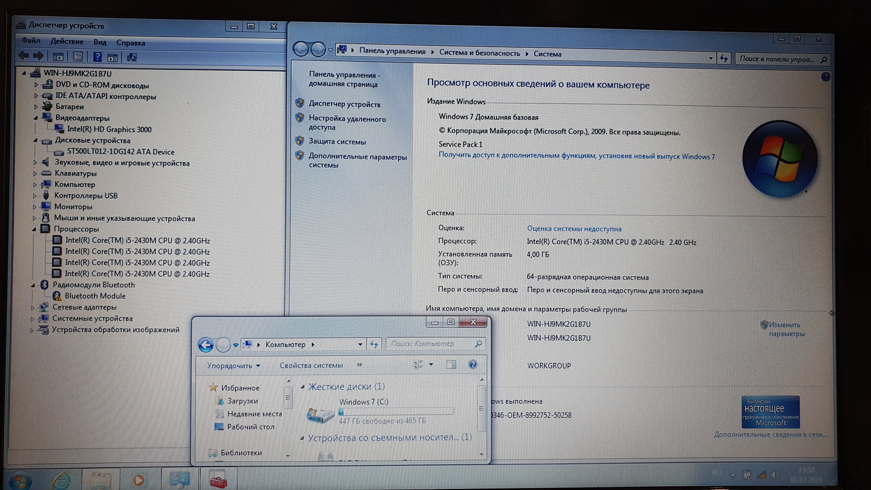Collapse the Жесткие диски group
Viewport: 871px width, 490px height.
click(302, 387)
